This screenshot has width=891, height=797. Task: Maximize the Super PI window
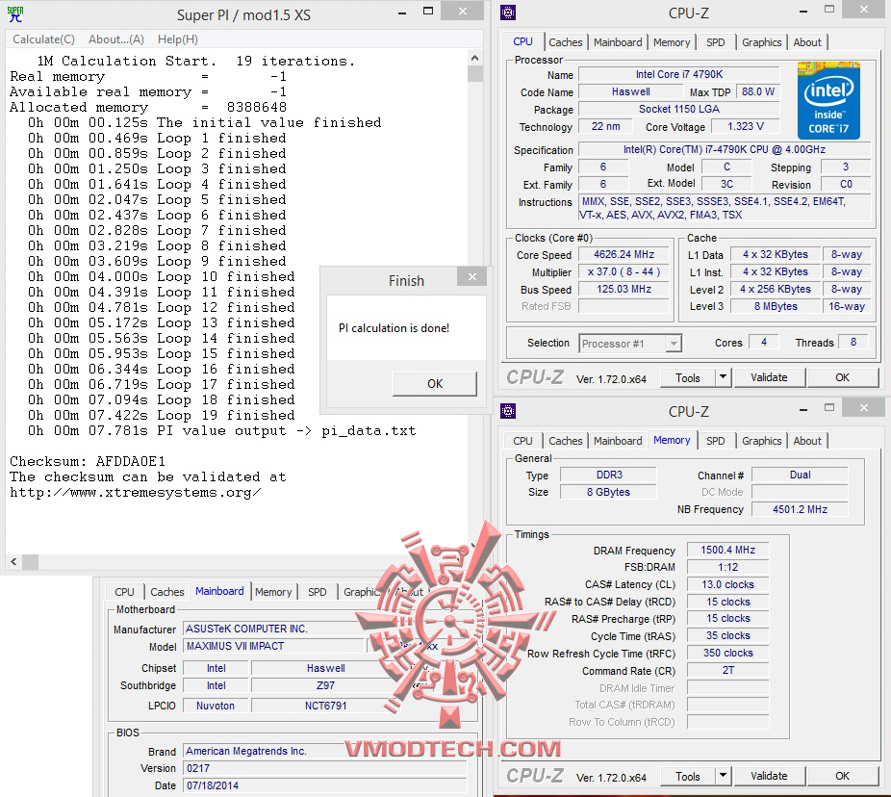428,12
